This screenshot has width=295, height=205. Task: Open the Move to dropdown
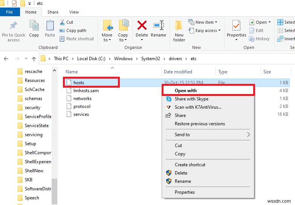[x=107, y=37]
